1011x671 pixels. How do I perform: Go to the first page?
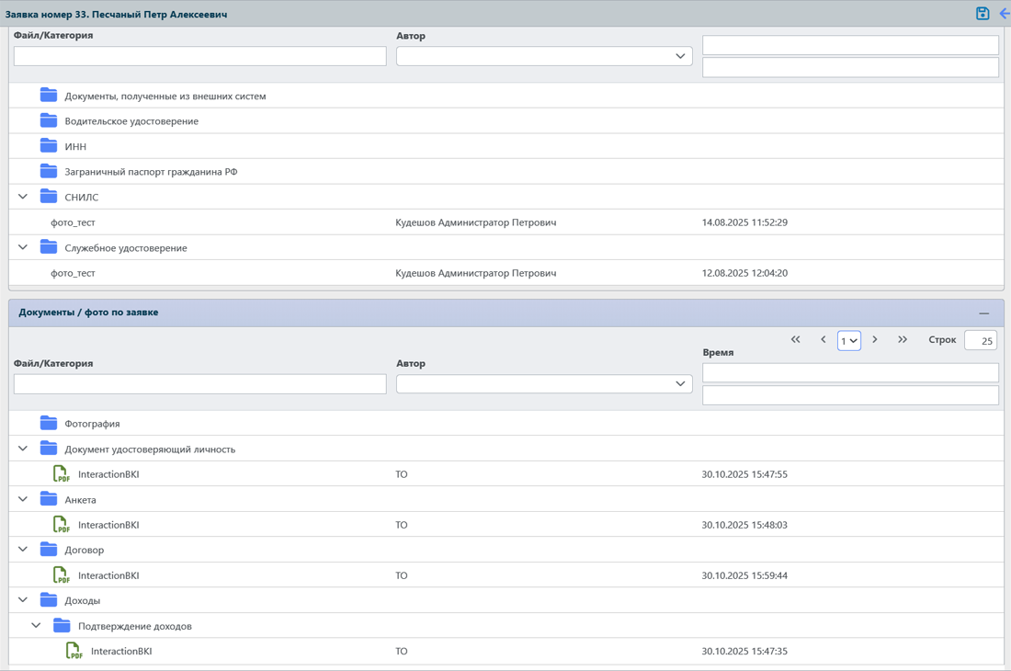click(x=796, y=340)
